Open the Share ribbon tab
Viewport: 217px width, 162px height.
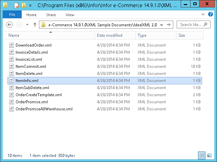[51, 15]
